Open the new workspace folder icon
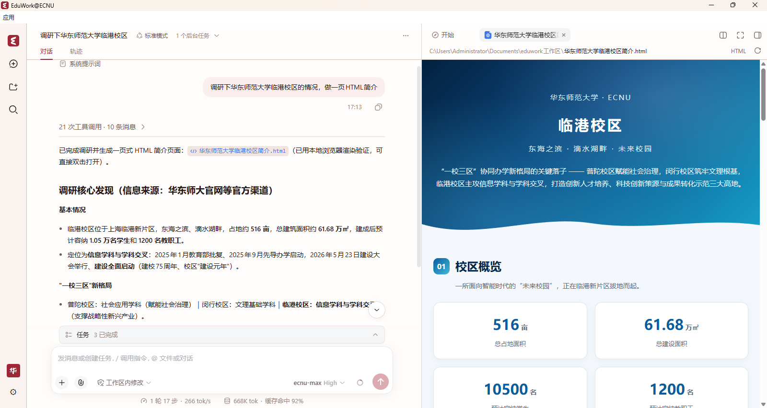Viewport: 767px width, 408px height. [x=13, y=87]
